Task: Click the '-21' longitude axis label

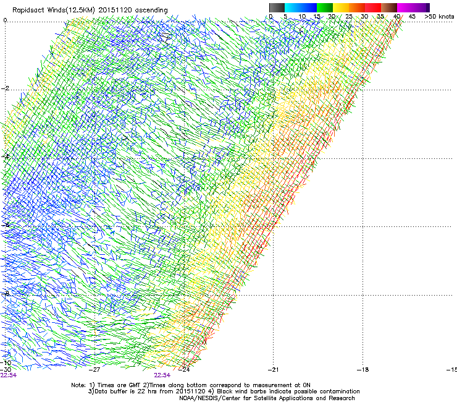Action: point(273,370)
